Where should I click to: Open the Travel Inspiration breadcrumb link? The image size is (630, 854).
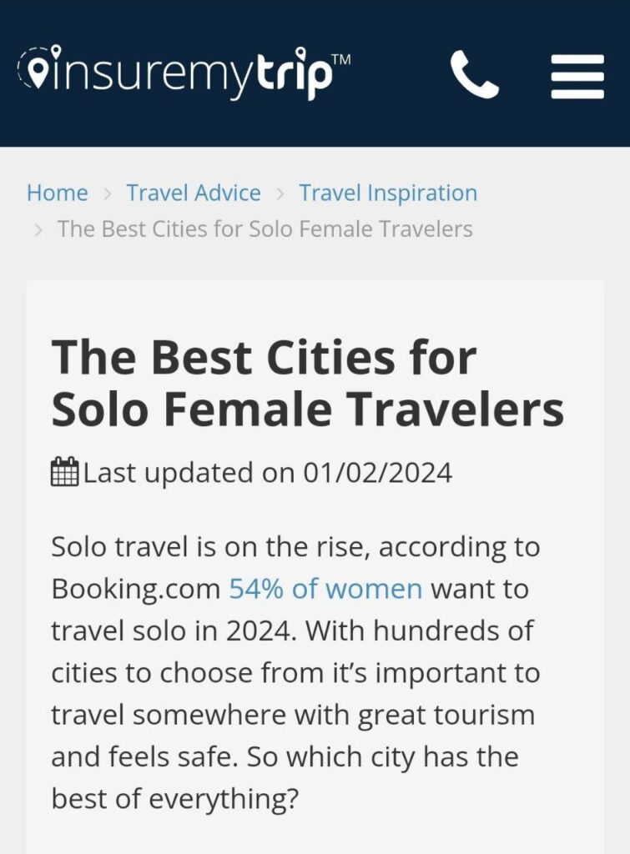click(x=388, y=193)
